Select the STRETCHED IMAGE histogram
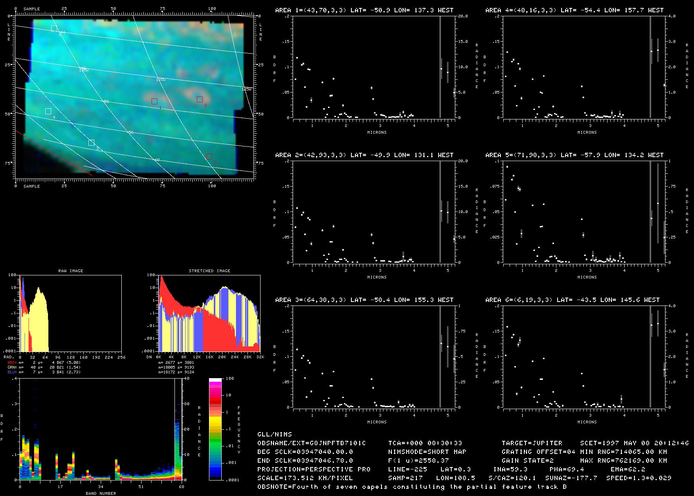The width and height of the screenshot is (694, 496). tap(209, 313)
